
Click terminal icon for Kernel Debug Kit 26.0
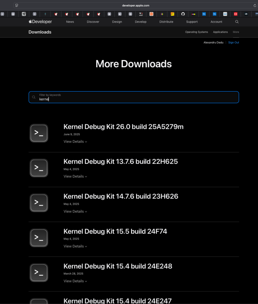pos(39,133)
